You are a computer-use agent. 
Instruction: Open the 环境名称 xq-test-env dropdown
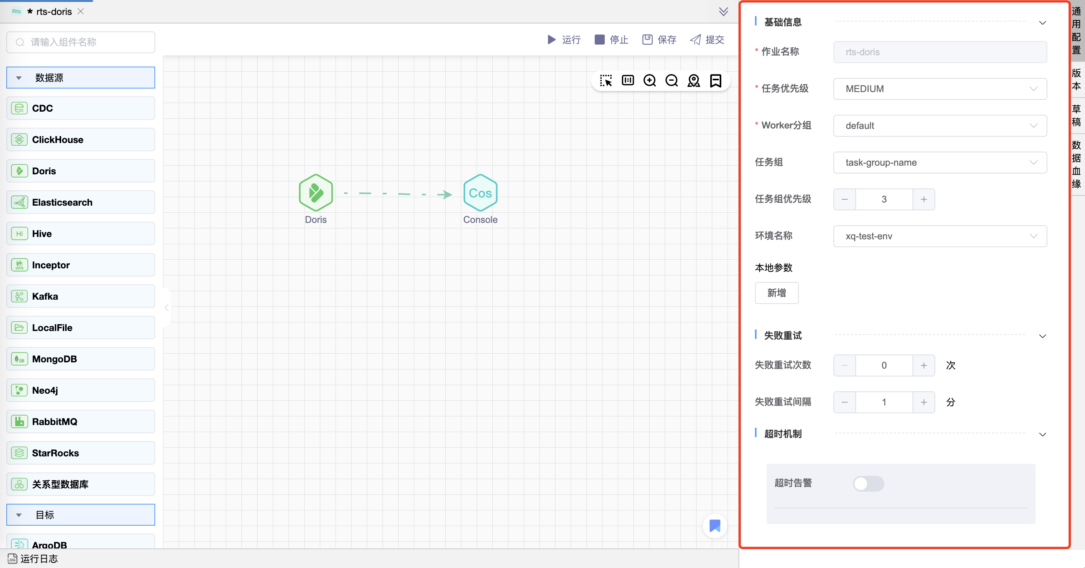pos(940,236)
